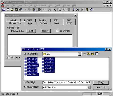The image size is (113, 96).
Task: Click the Add button in Corpus Options
Action: point(31,31)
